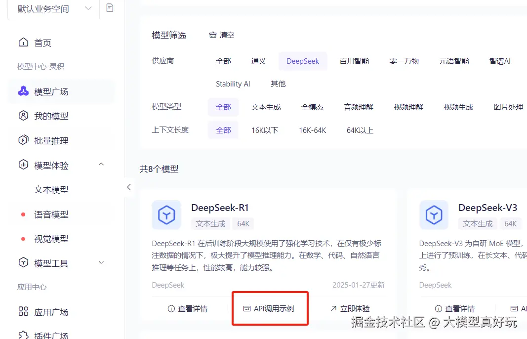Filter model type by 全模态
Image resolution: width=527 pixels, height=339 pixels.
click(312, 107)
